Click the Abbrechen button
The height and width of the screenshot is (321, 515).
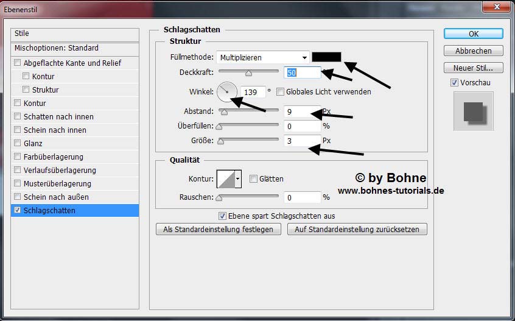click(473, 51)
